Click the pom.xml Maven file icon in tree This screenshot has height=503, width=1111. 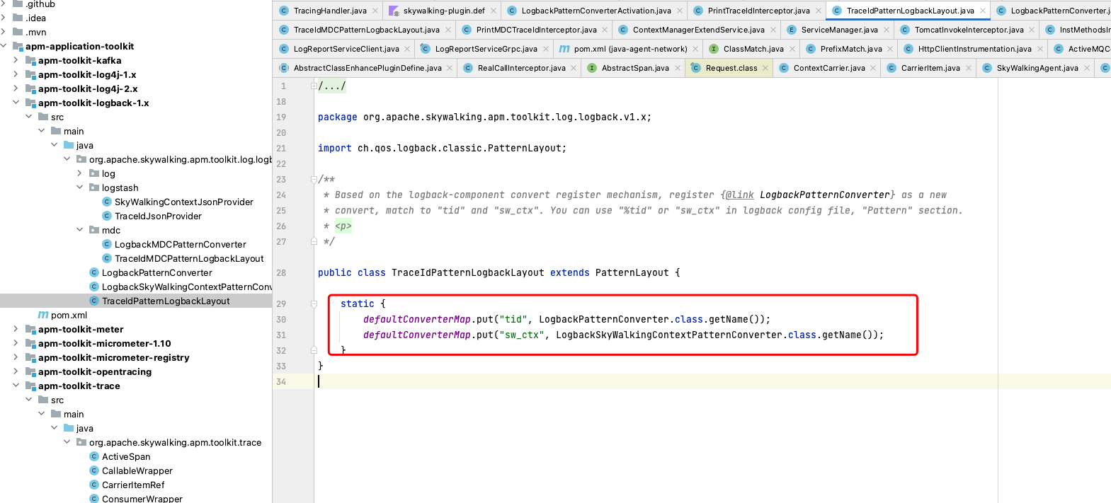tap(43, 315)
